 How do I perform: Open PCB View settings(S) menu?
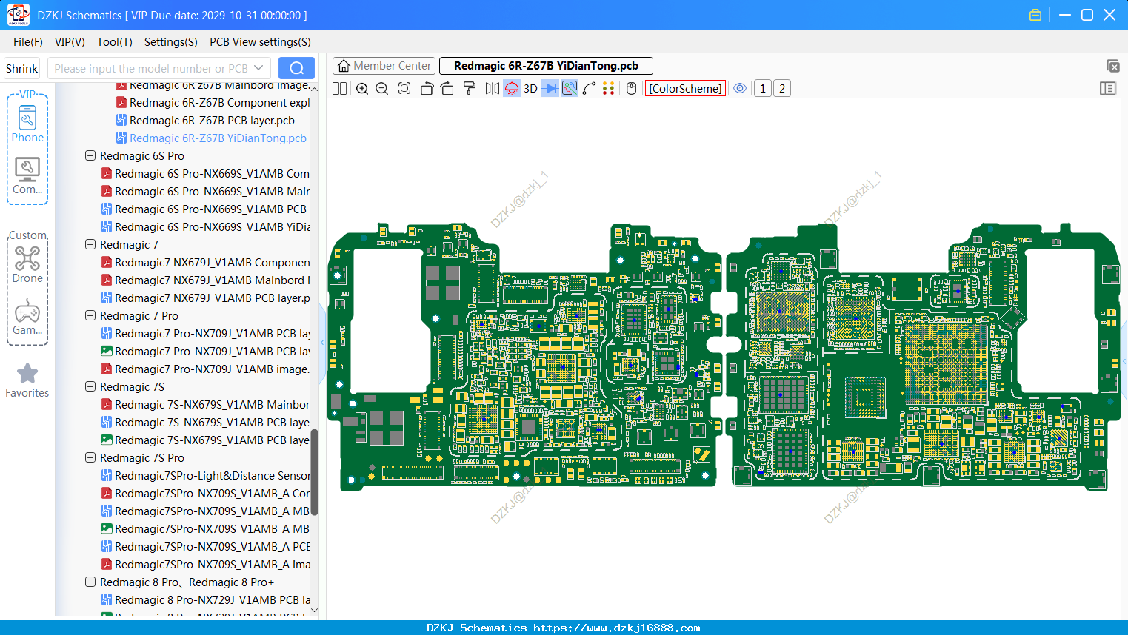pyautogui.click(x=260, y=42)
